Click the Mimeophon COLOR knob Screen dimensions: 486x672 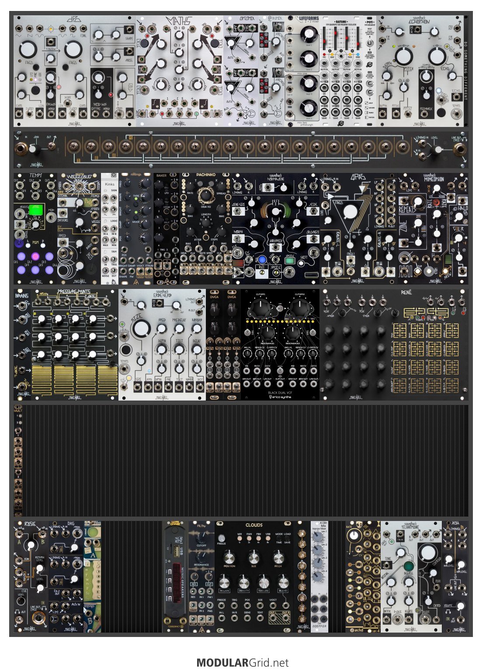click(x=458, y=238)
